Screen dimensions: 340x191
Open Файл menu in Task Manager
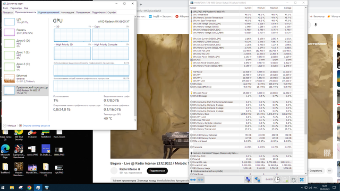point(5,8)
